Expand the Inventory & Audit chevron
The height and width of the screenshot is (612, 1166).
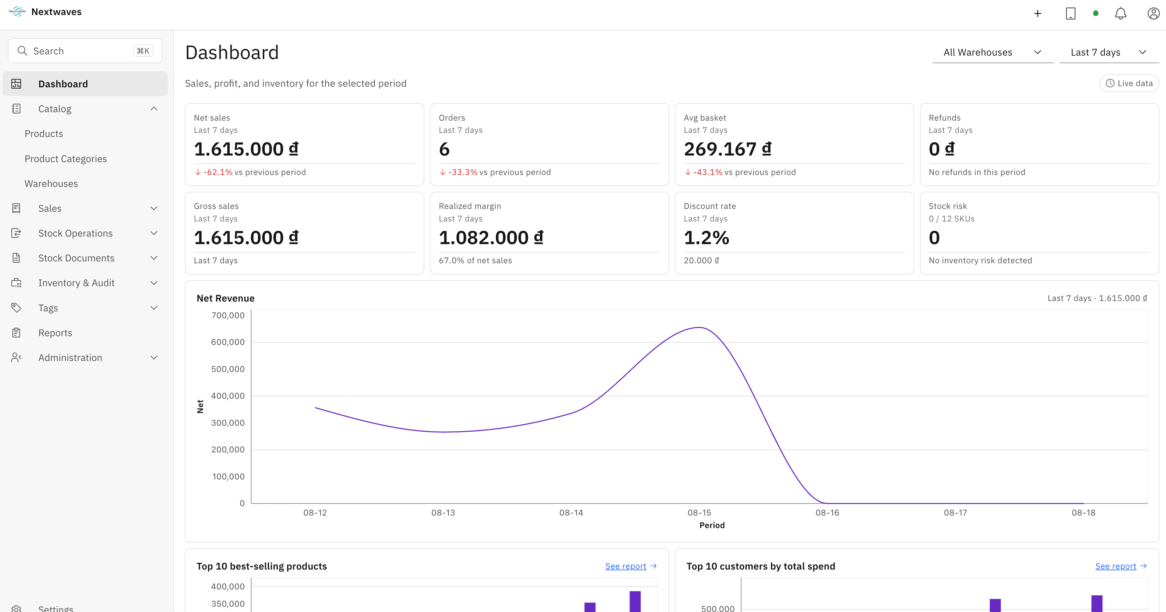pos(154,283)
